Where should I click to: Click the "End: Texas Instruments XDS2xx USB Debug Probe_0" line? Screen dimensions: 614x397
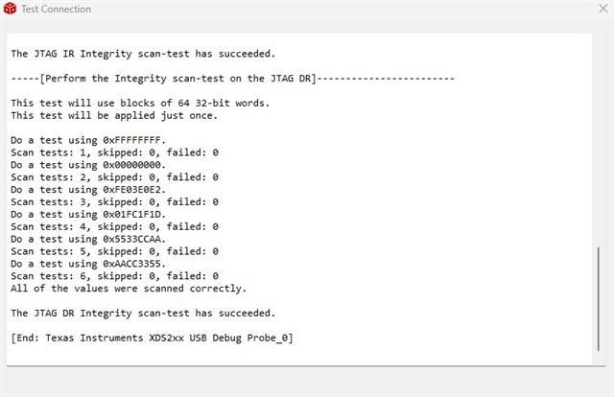click(x=152, y=338)
